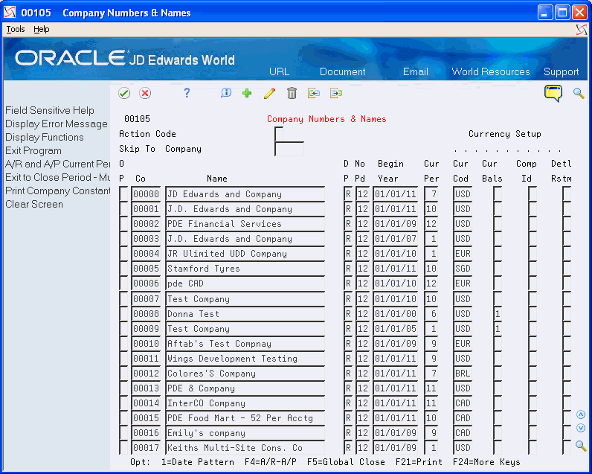The height and width of the screenshot is (474, 592).
Task: Click option field for company 00007
Action: [x=123, y=298]
